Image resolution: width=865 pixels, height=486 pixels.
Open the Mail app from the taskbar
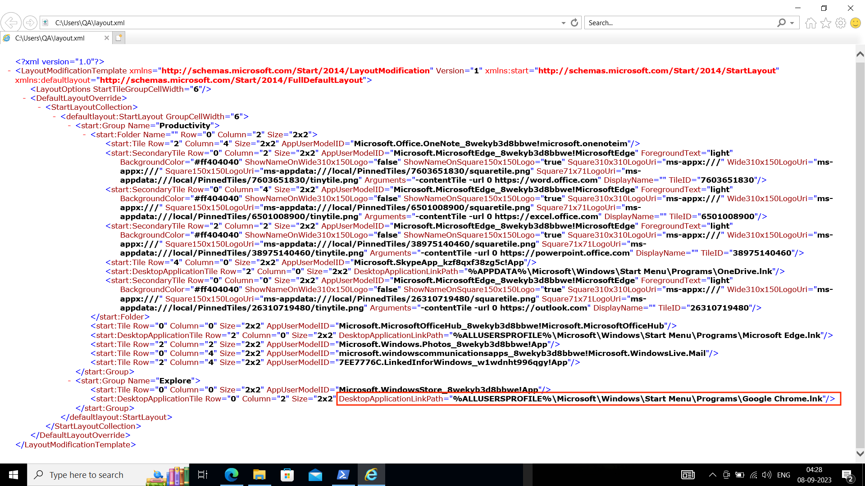[x=315, y=475]
